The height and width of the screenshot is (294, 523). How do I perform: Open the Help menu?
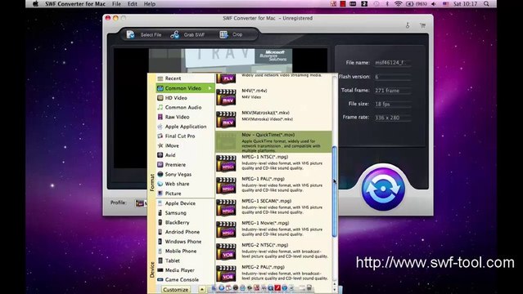point(150,4)
